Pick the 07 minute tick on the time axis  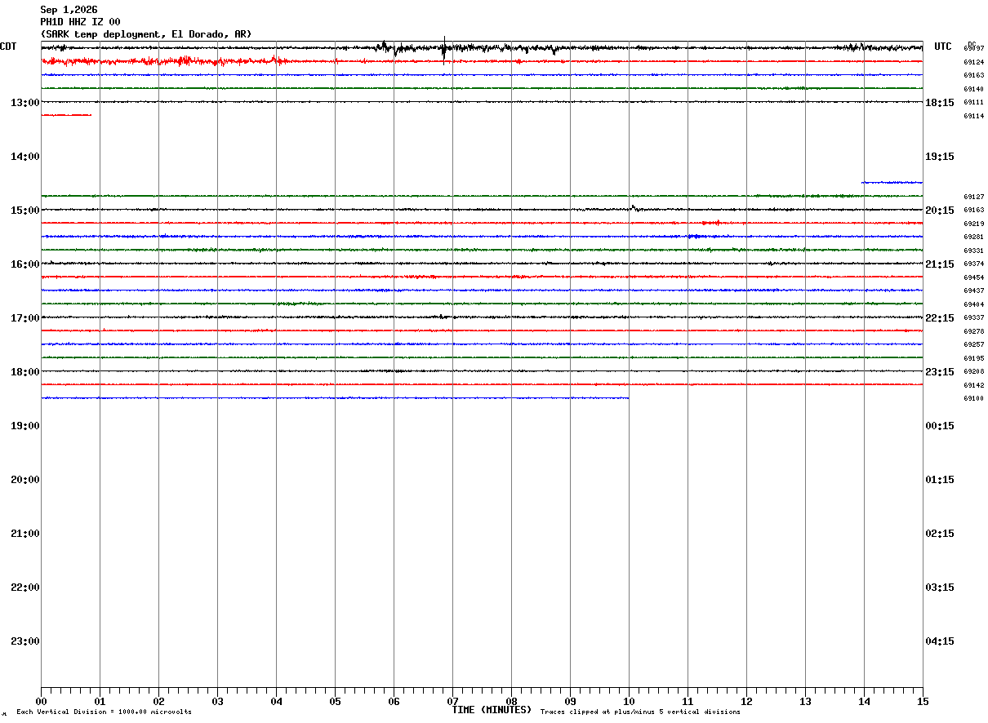452,701
